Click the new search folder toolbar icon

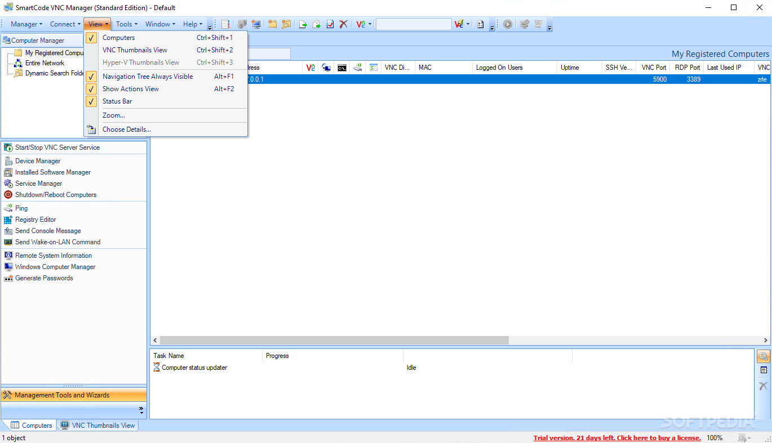[x=287, y=24]
